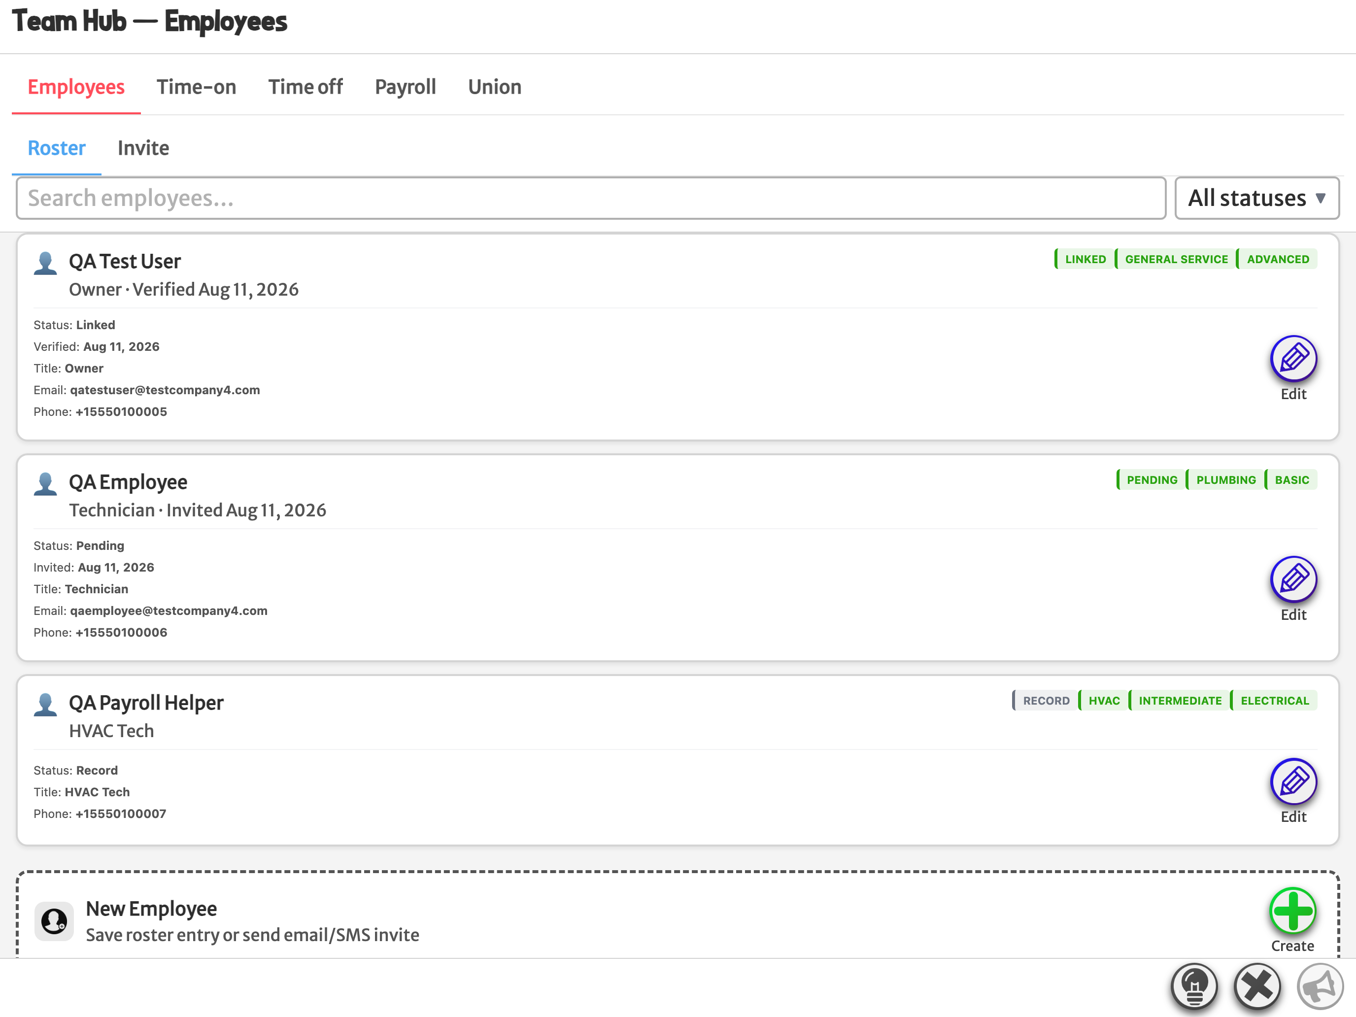This screenshot has width=1356, height=1017.
Task: Click the lightbulb icon in bottom bar
Action: coord(1193,987)
